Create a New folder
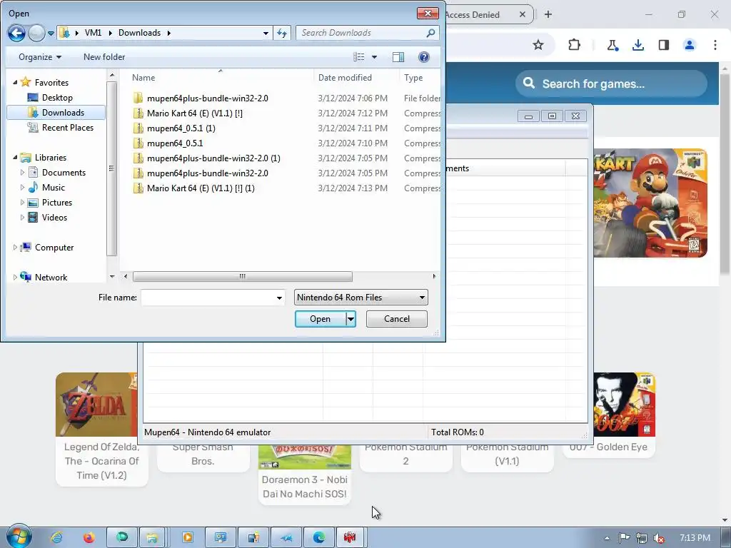Screen dimensions: 731x548 click(104, 57)
